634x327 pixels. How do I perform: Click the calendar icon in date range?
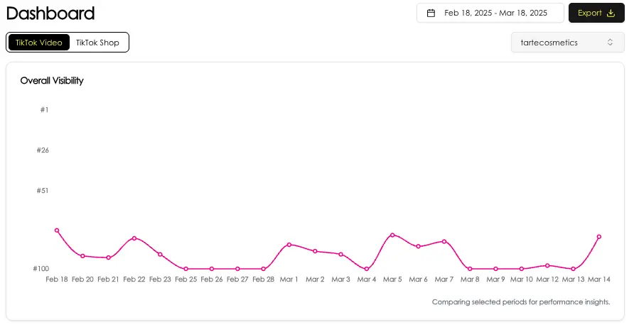pyautogui.click(x=431, y=13)
